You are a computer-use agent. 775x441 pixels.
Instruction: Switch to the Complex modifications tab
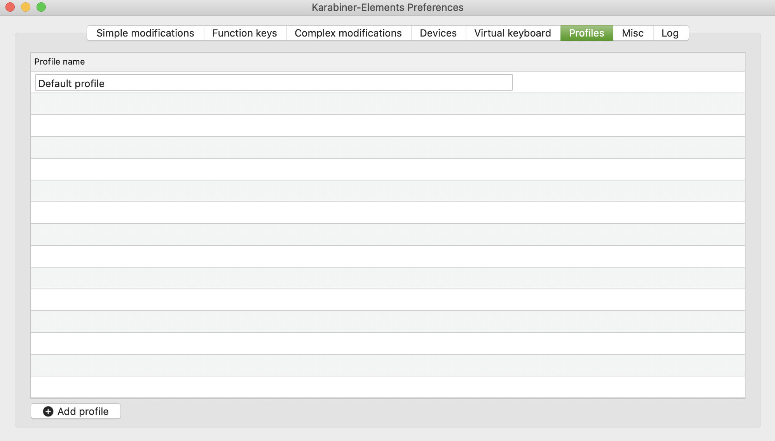click(348, 33)
